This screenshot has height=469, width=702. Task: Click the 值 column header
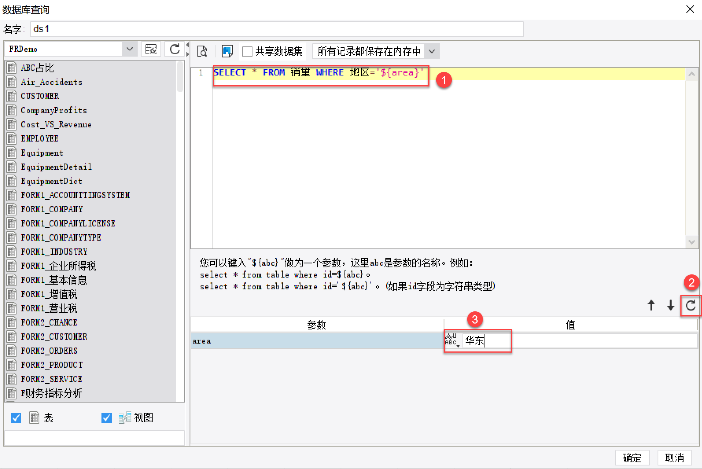(571, 325)
